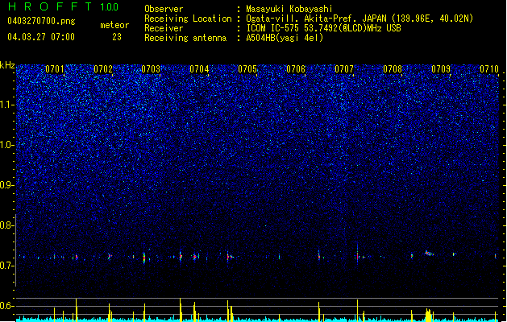This screenshot has height=322, width=507.
Task: Click the slanted meteor echo near 0709
Action: tap(429, 254)
